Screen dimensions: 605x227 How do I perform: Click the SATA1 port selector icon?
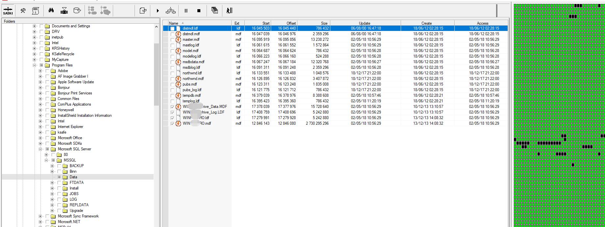click(8, 11)
